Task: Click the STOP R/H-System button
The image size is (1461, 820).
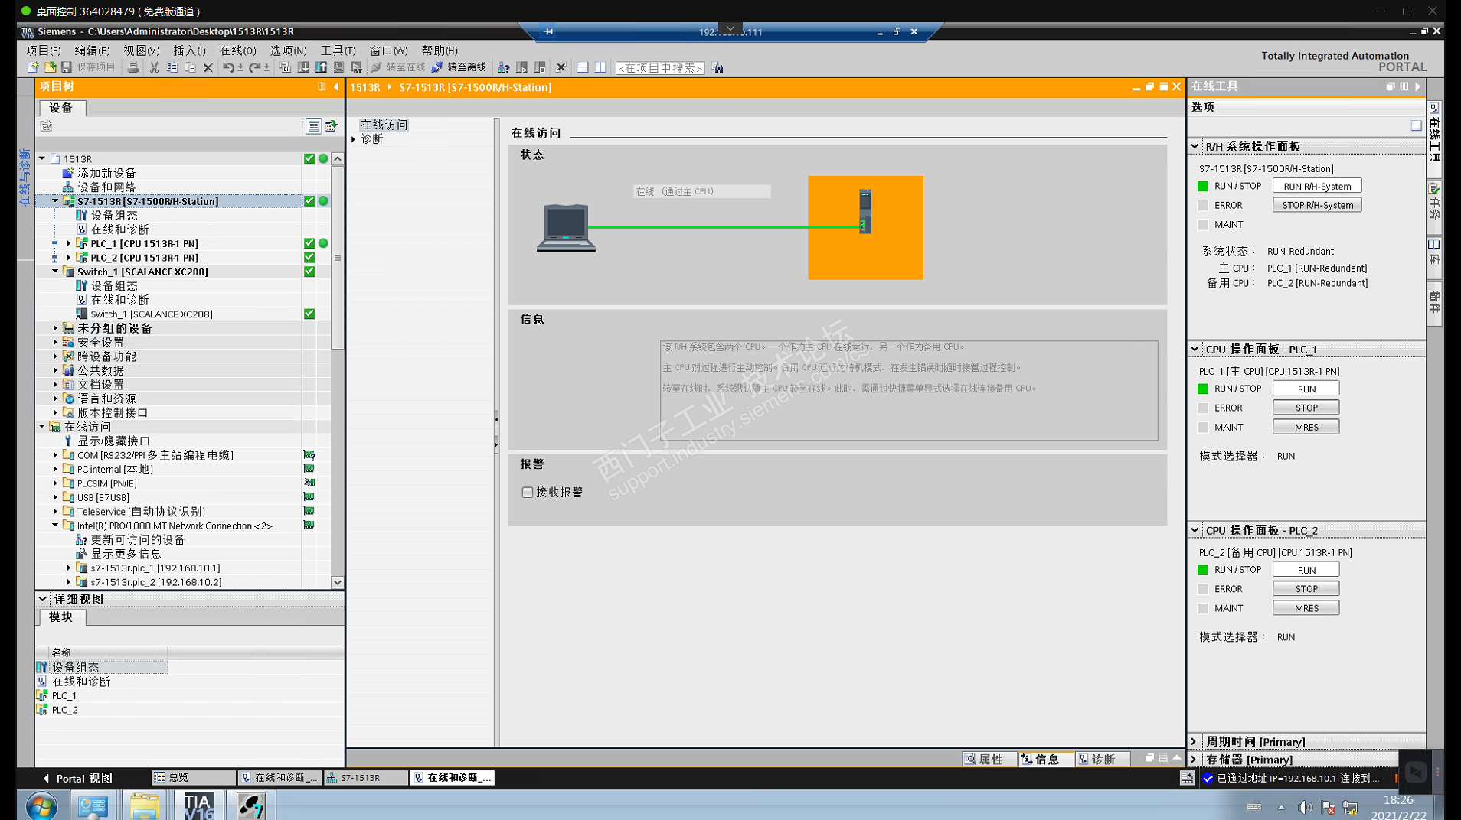Action: click(x=1317, y=205)
